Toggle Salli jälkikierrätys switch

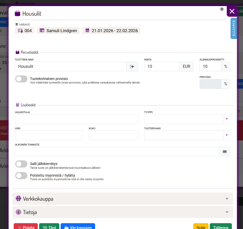(x=21, y=164)
